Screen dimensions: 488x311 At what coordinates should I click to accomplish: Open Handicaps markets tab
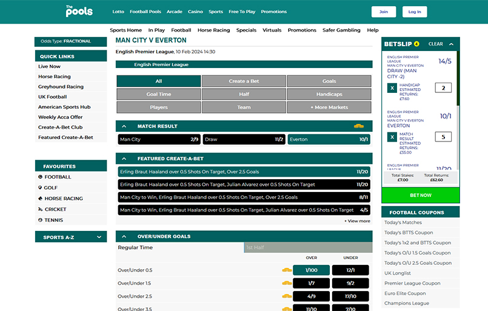[329, 94]
